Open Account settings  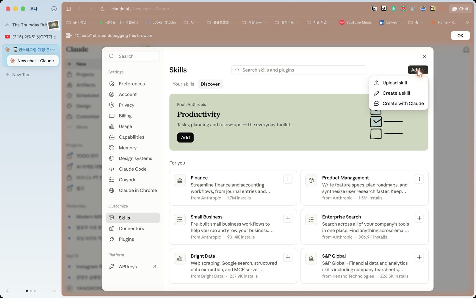[x=133, y=94]
